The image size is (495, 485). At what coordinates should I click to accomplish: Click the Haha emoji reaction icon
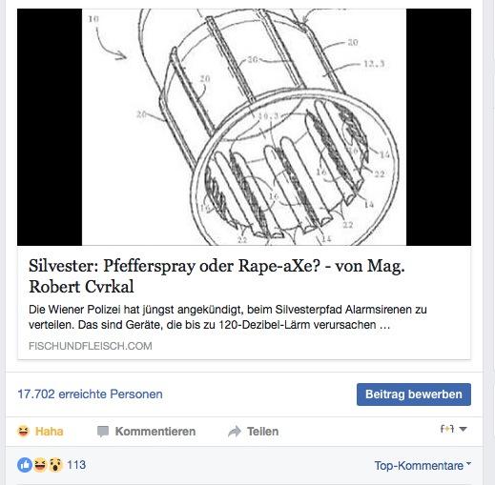pyautogui.click(x=23, y=431)
